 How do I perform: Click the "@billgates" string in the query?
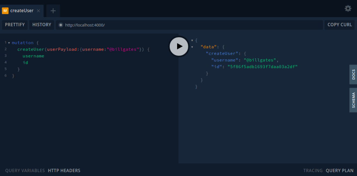tap(123, 50)
